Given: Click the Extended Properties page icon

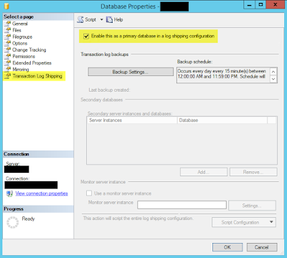Looking at the screenshot, I should [8, 63].
